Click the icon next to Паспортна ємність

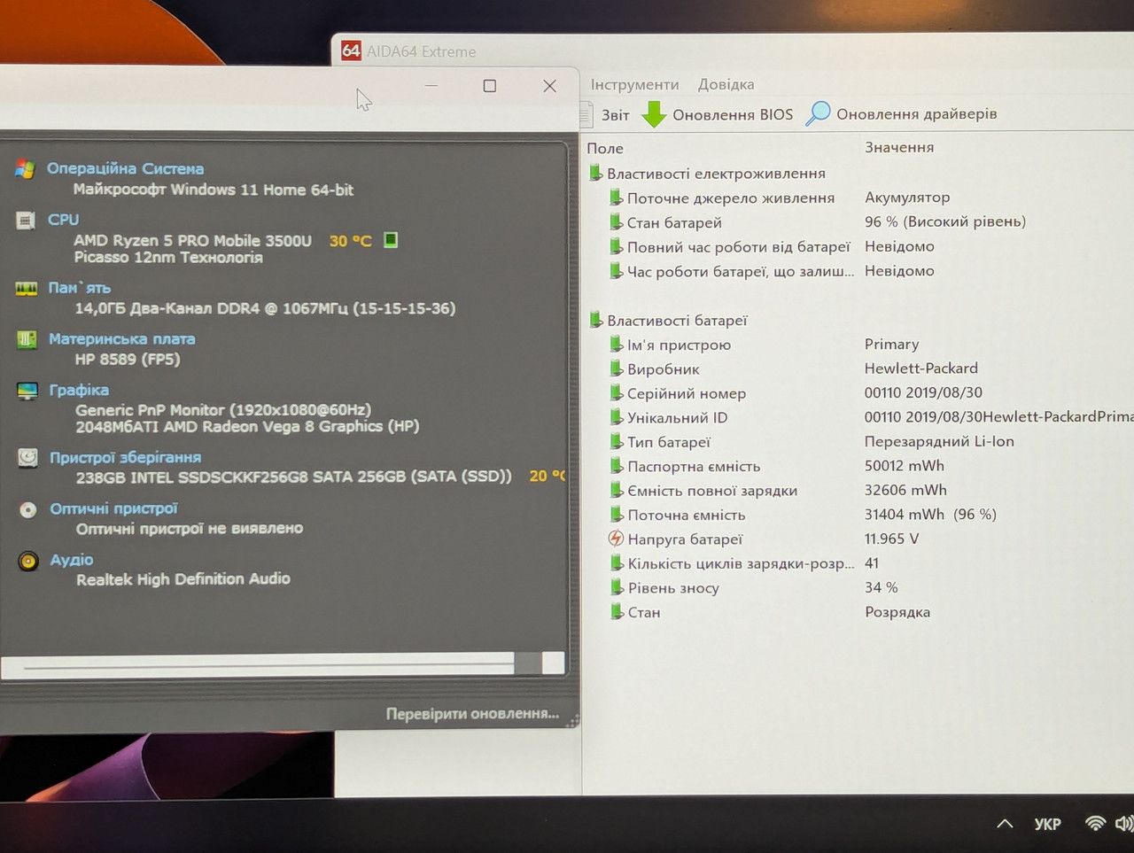coord(617,466)
